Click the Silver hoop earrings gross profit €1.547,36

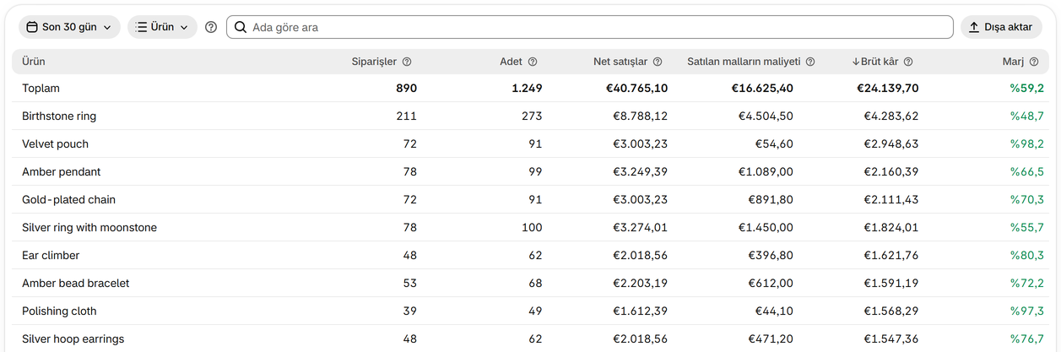click(891, 338)
